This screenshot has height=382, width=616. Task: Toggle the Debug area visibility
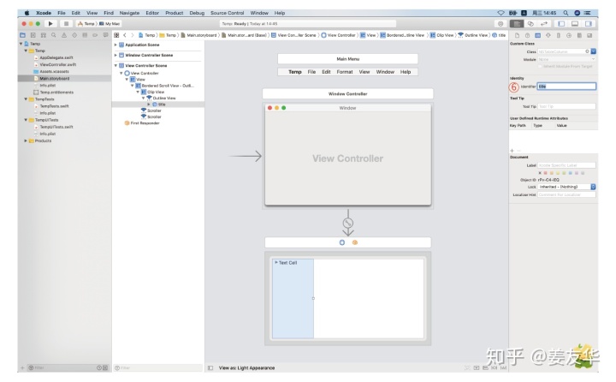575,24
